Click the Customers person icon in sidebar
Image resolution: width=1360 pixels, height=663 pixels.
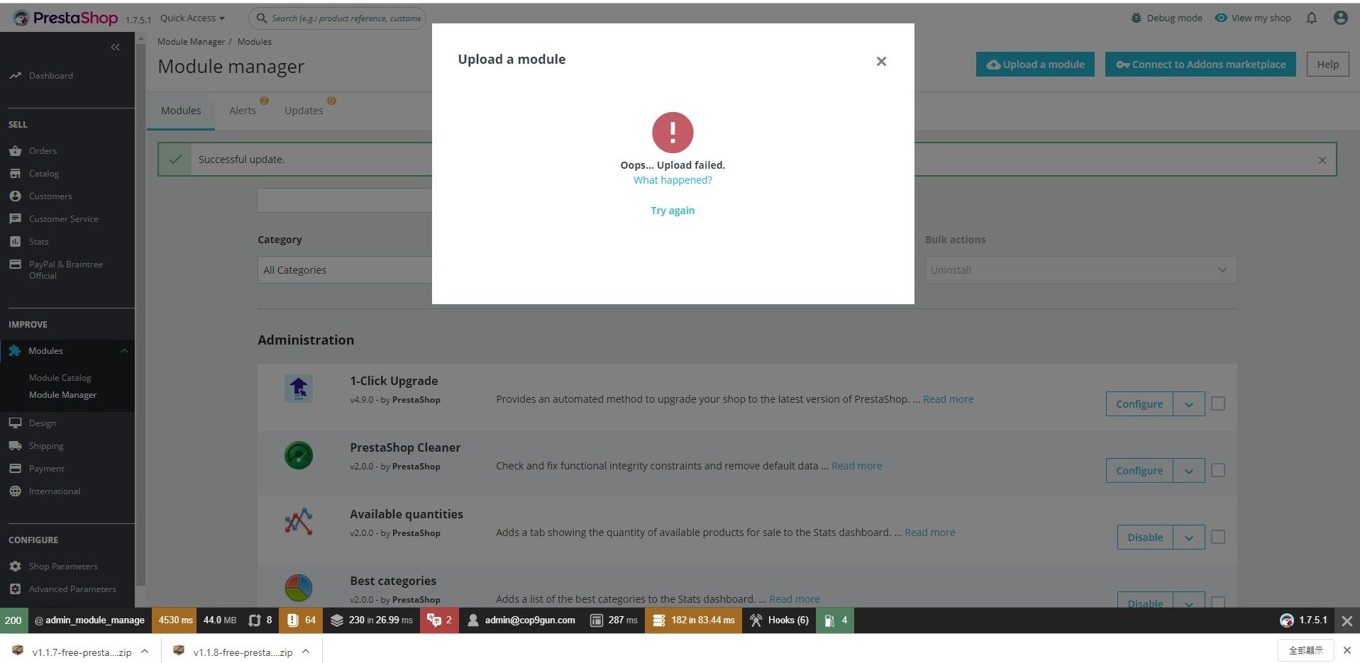[15, 196]
